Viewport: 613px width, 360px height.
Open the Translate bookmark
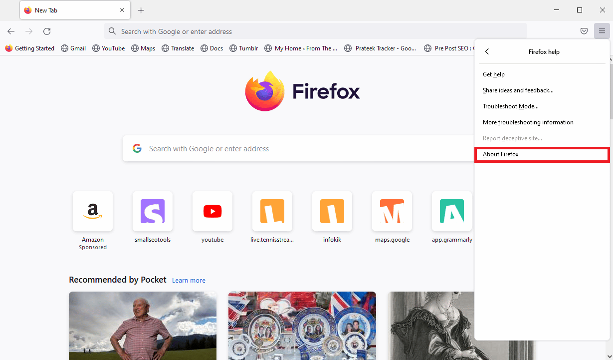pyautogui.click(x=178, y=48)
